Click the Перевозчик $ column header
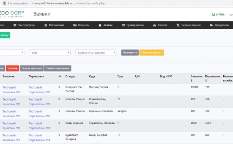This screenshot has height=144, width=233. (213, 78)
